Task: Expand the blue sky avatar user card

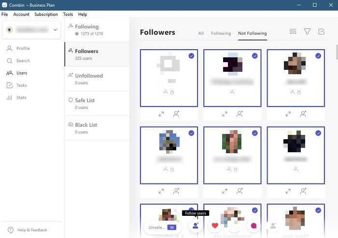Action: (161, 191)
